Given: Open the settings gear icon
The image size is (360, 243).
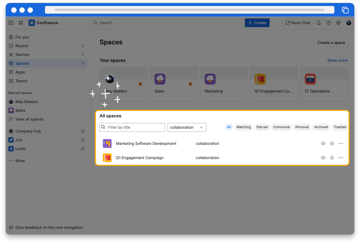Looking at the screenshot, I should tap(338, 23).
